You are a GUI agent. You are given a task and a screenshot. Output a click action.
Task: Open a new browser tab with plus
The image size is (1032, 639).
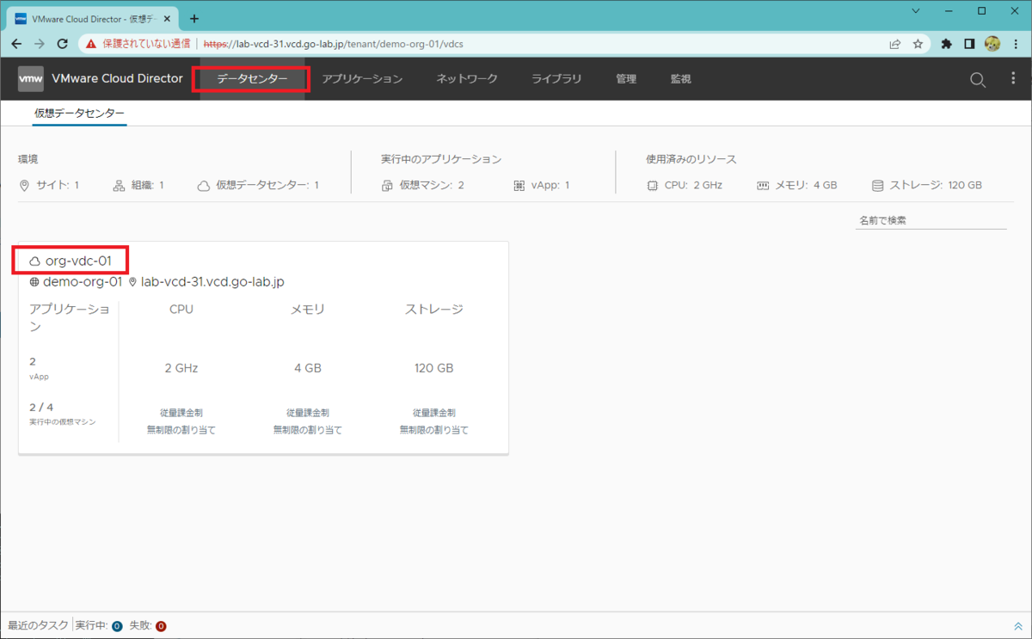(194, 18)
